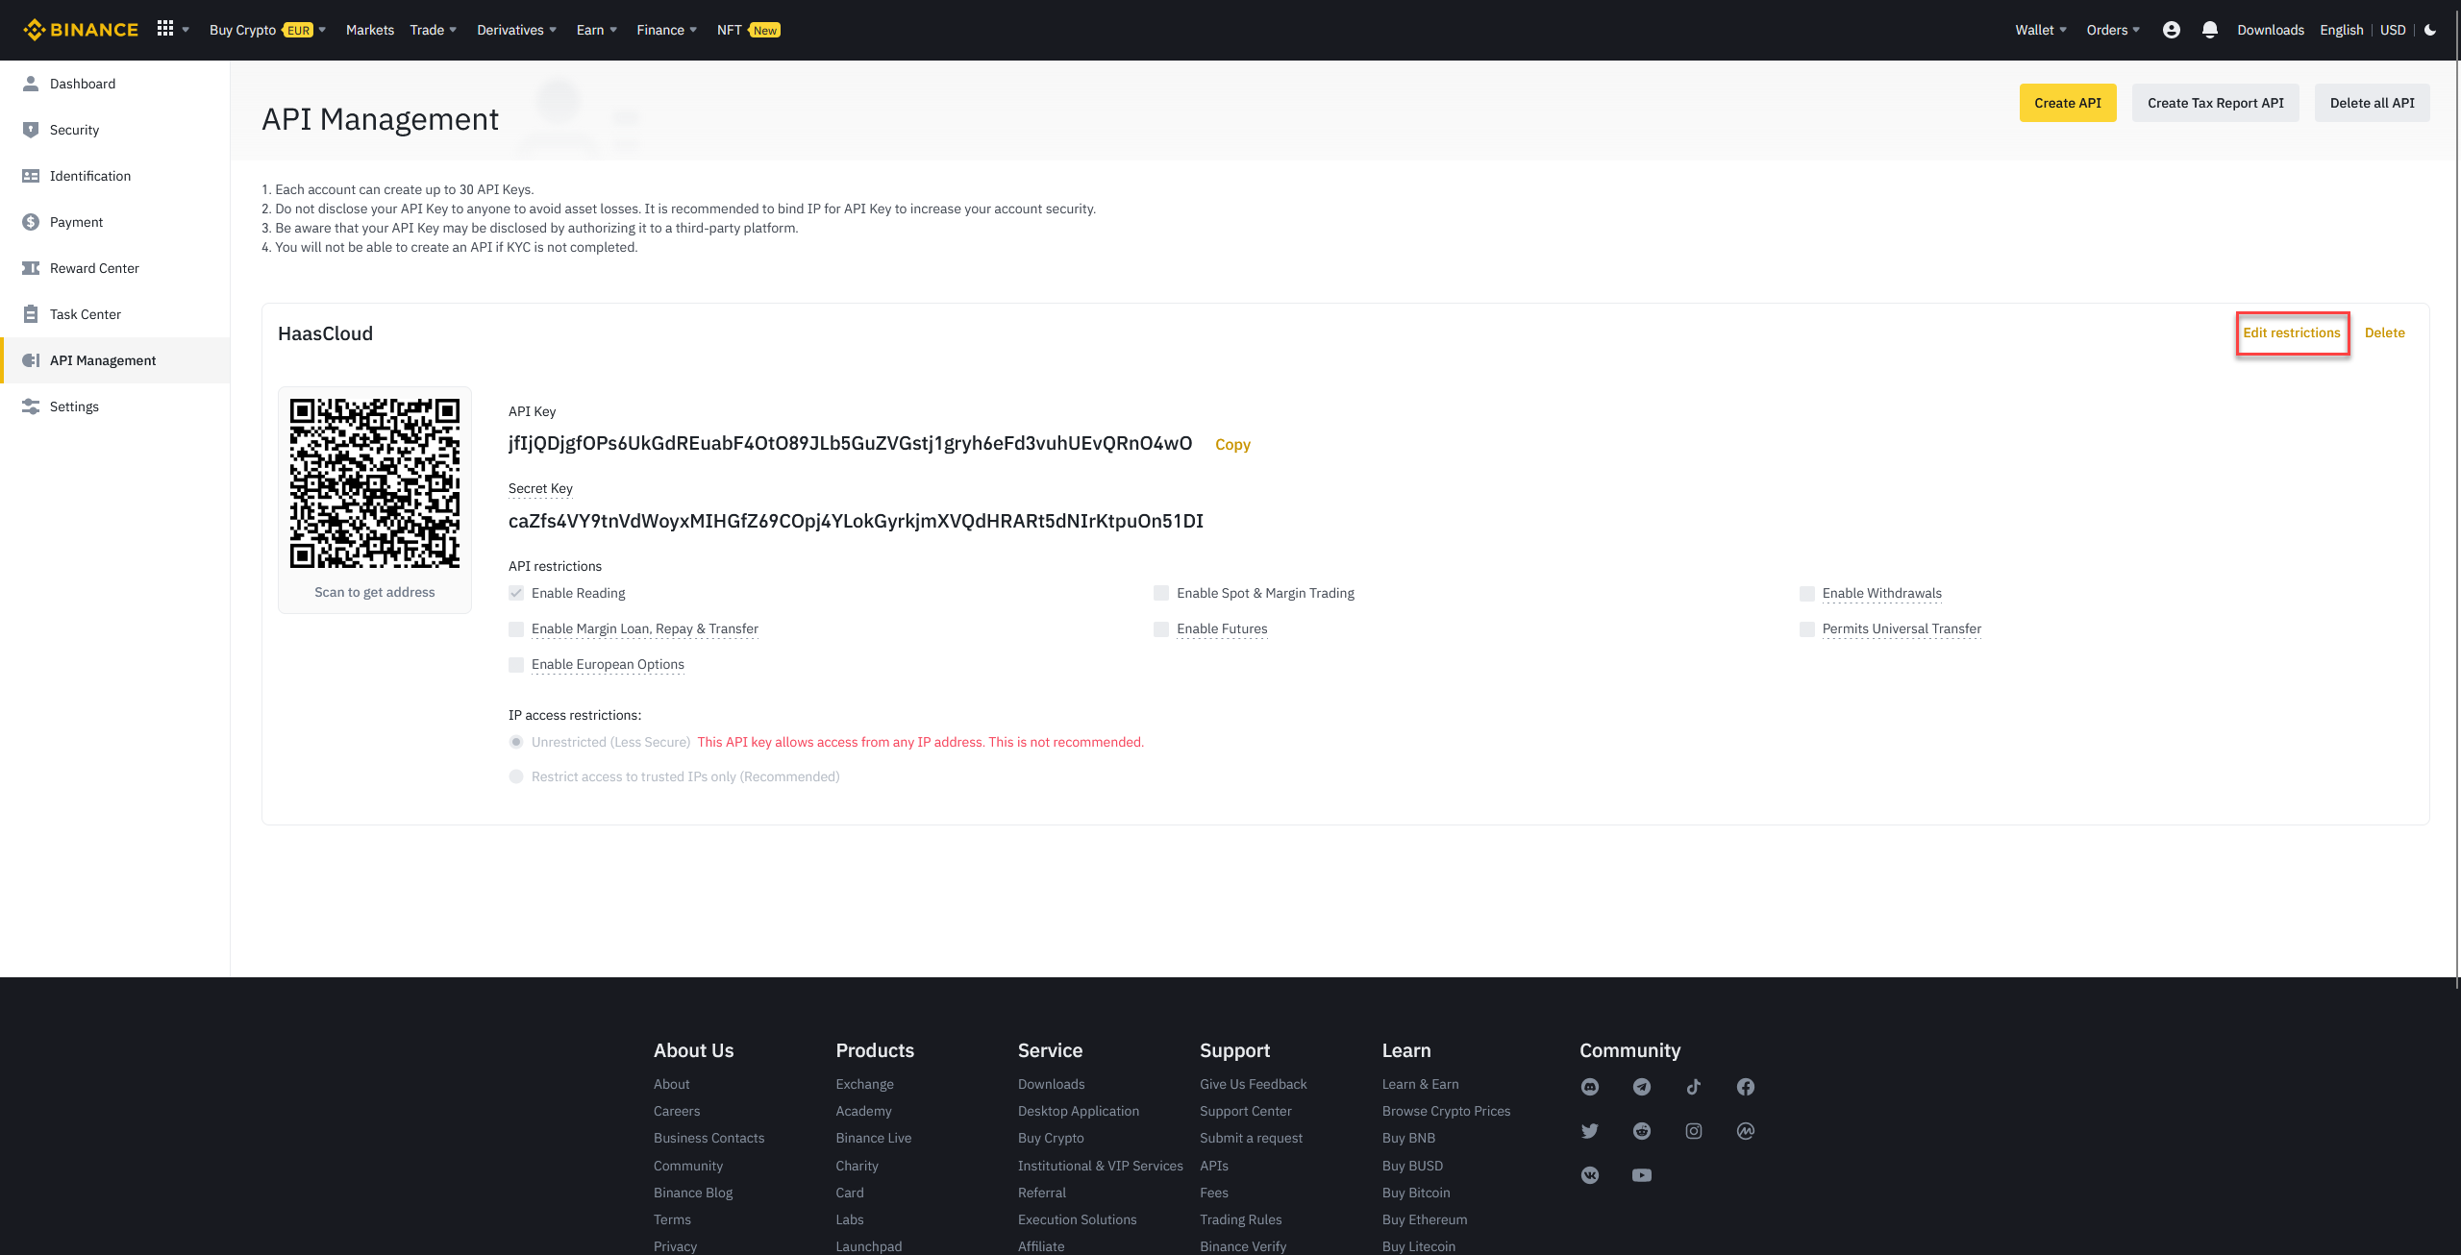Open VK community icon
2461x1255 pixels.
(x=1590, y=1175)
